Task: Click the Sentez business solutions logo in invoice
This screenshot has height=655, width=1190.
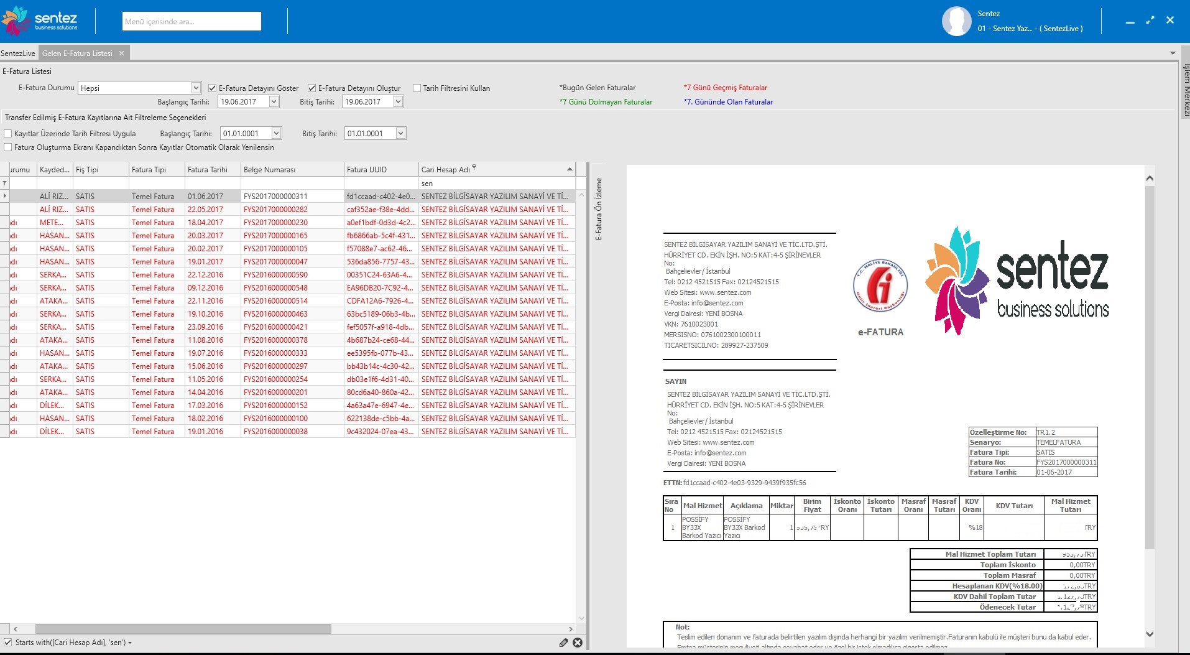Action: point(1017,281)
